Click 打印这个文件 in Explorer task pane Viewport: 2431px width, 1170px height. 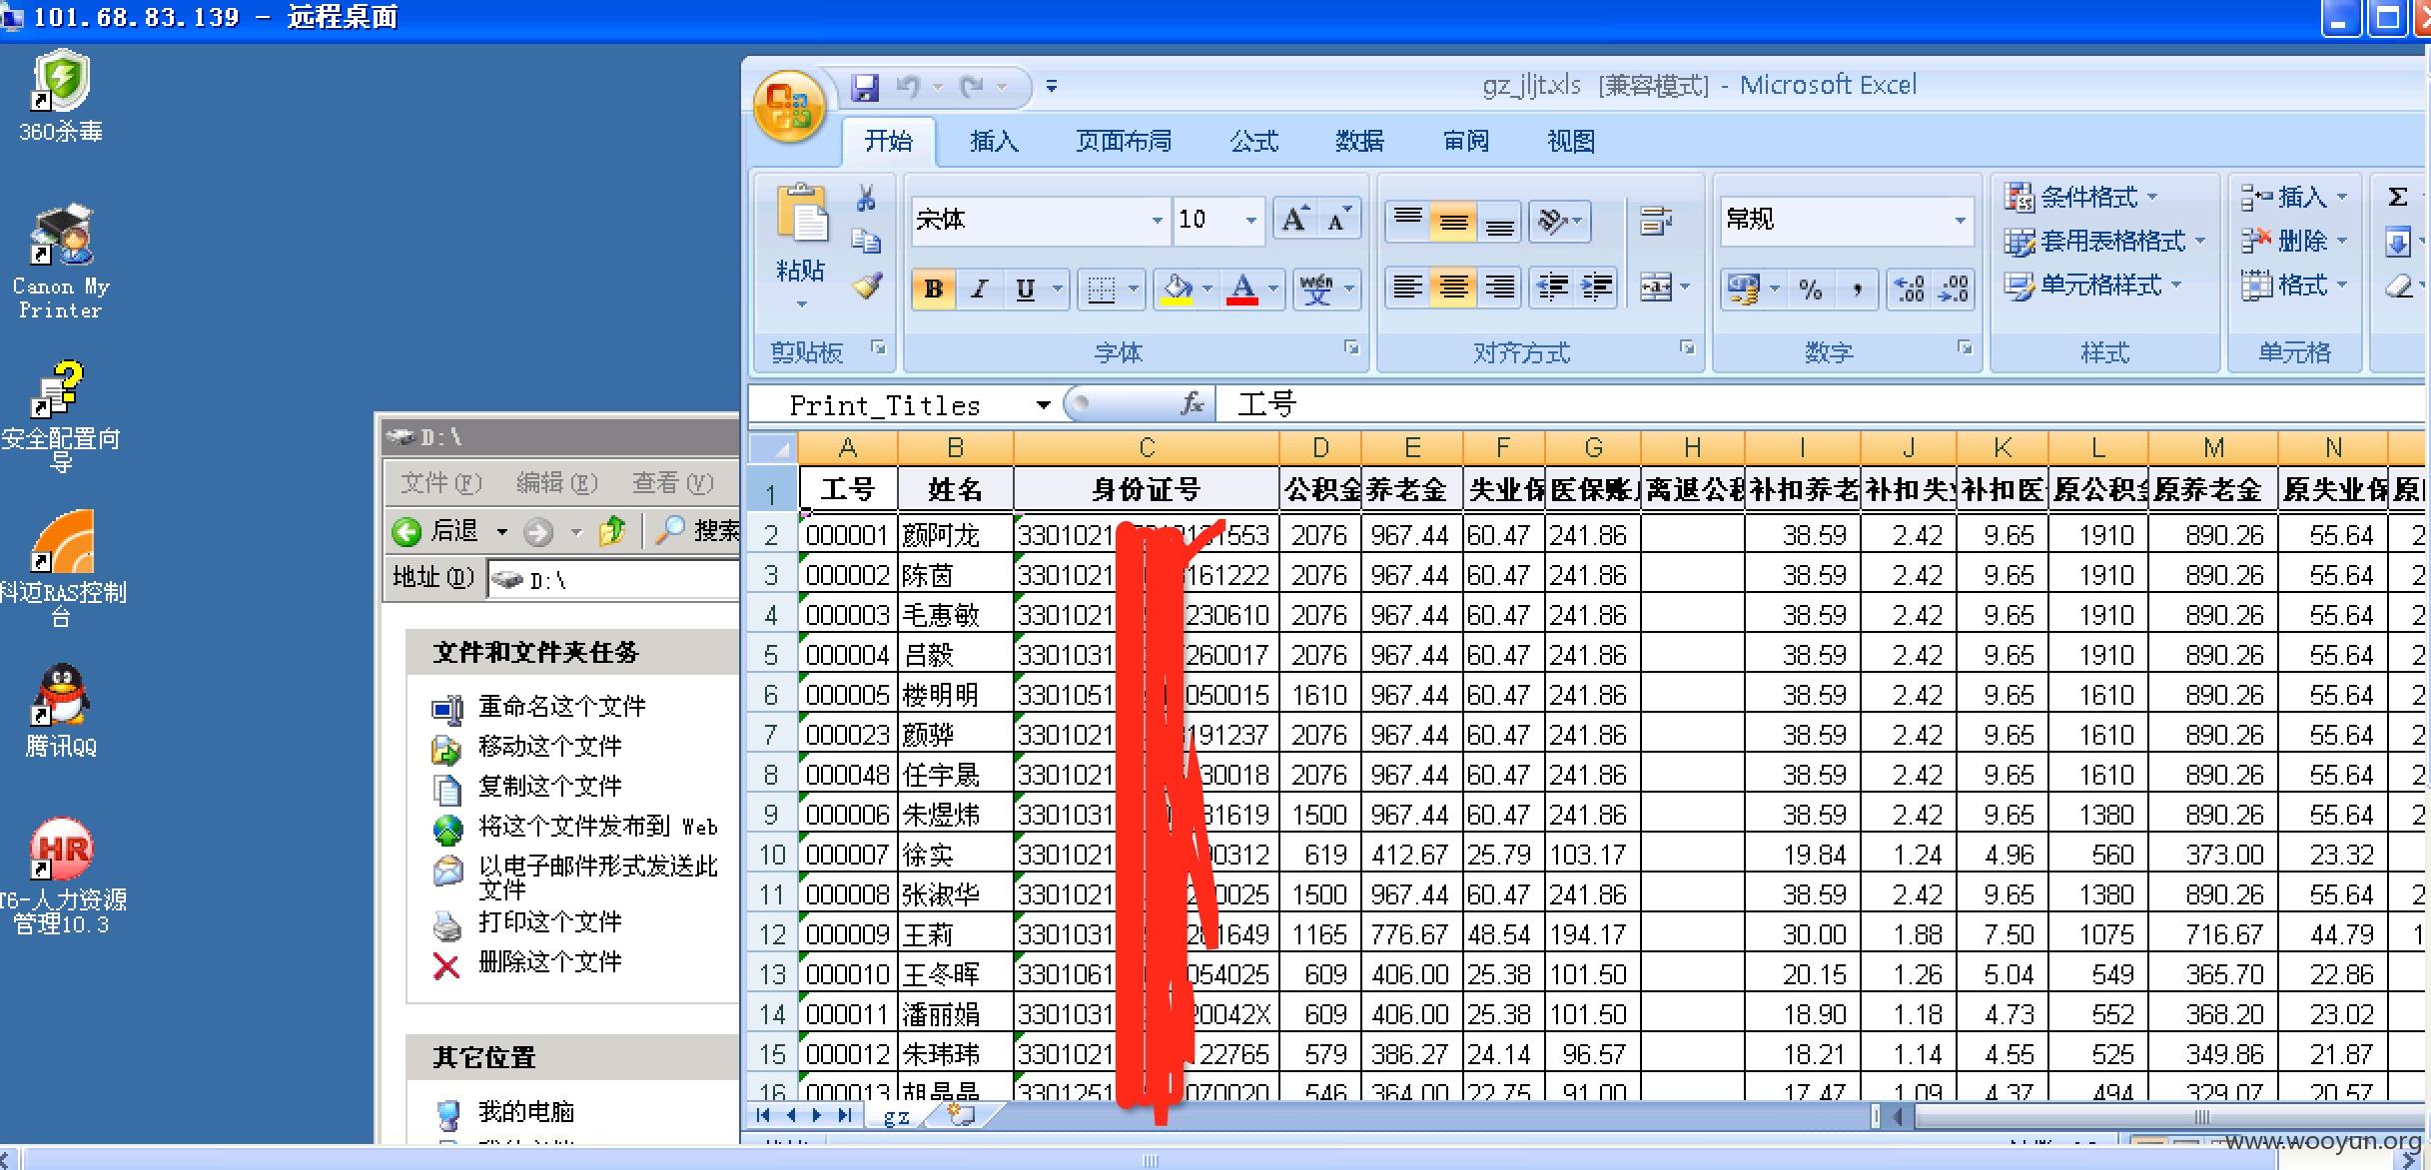click(549, 922)
